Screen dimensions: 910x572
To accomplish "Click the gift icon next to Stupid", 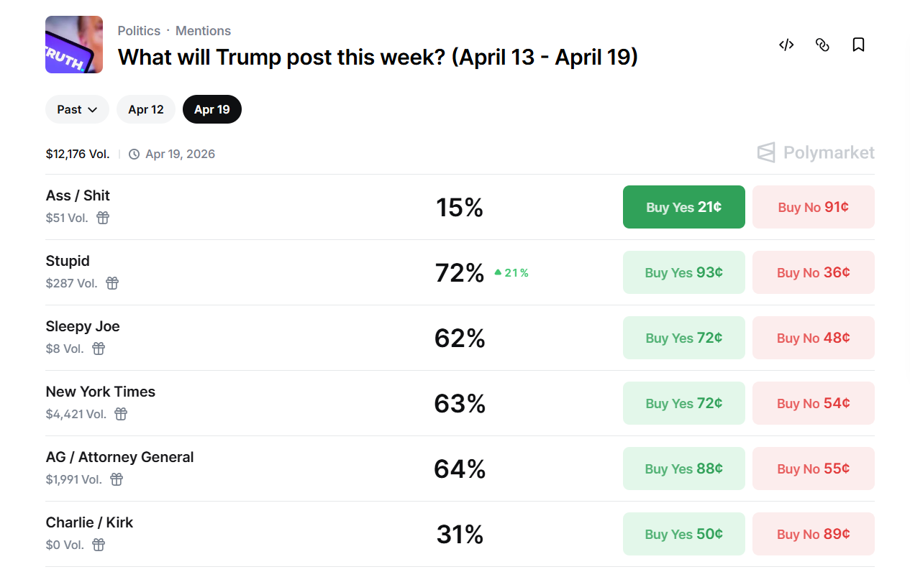I will click(x=112, y=283).
